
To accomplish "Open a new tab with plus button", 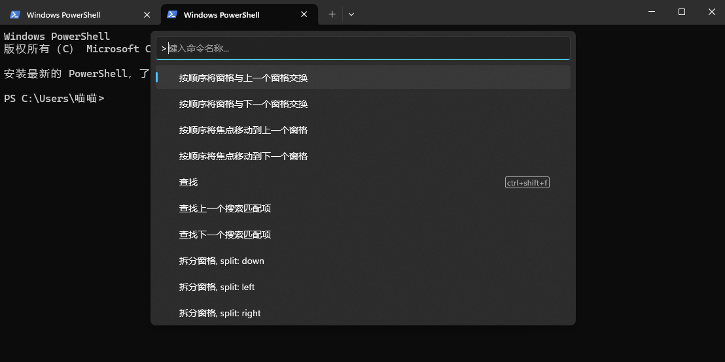I will tap(332, 14).
